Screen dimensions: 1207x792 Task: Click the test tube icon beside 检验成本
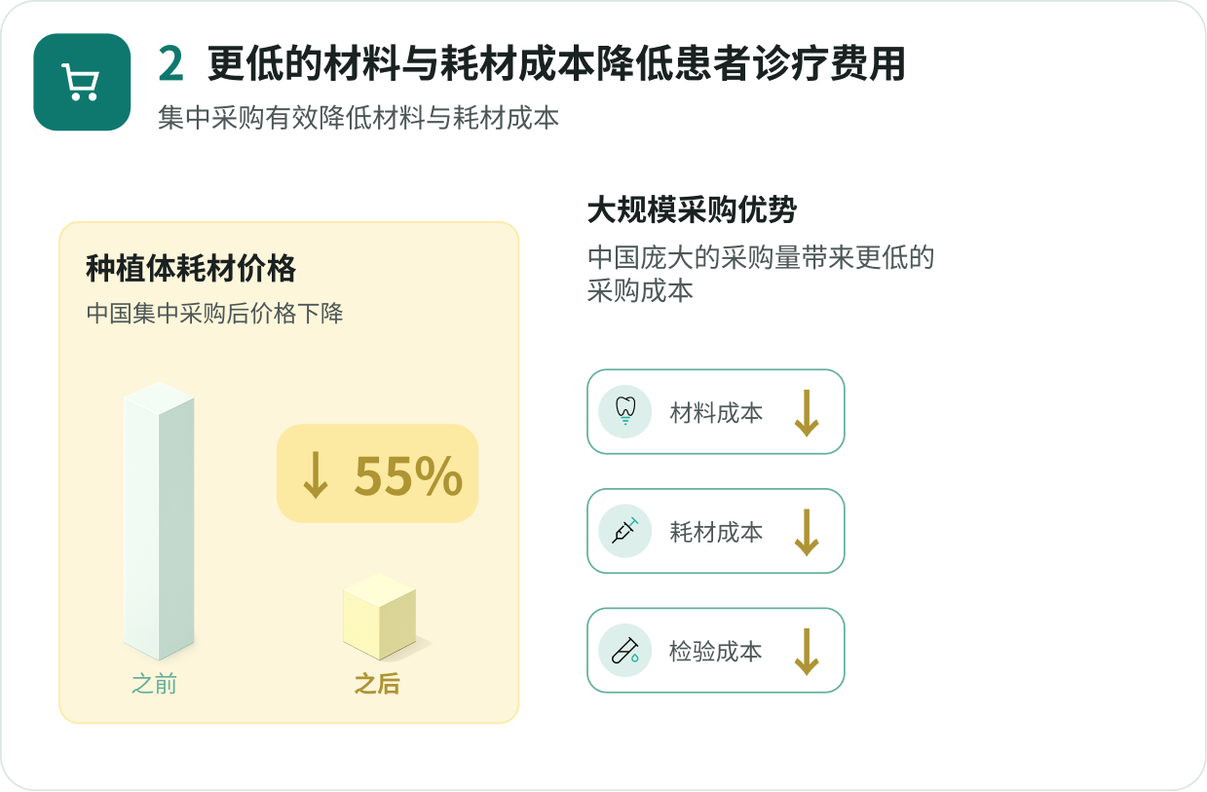coord(625,650)
